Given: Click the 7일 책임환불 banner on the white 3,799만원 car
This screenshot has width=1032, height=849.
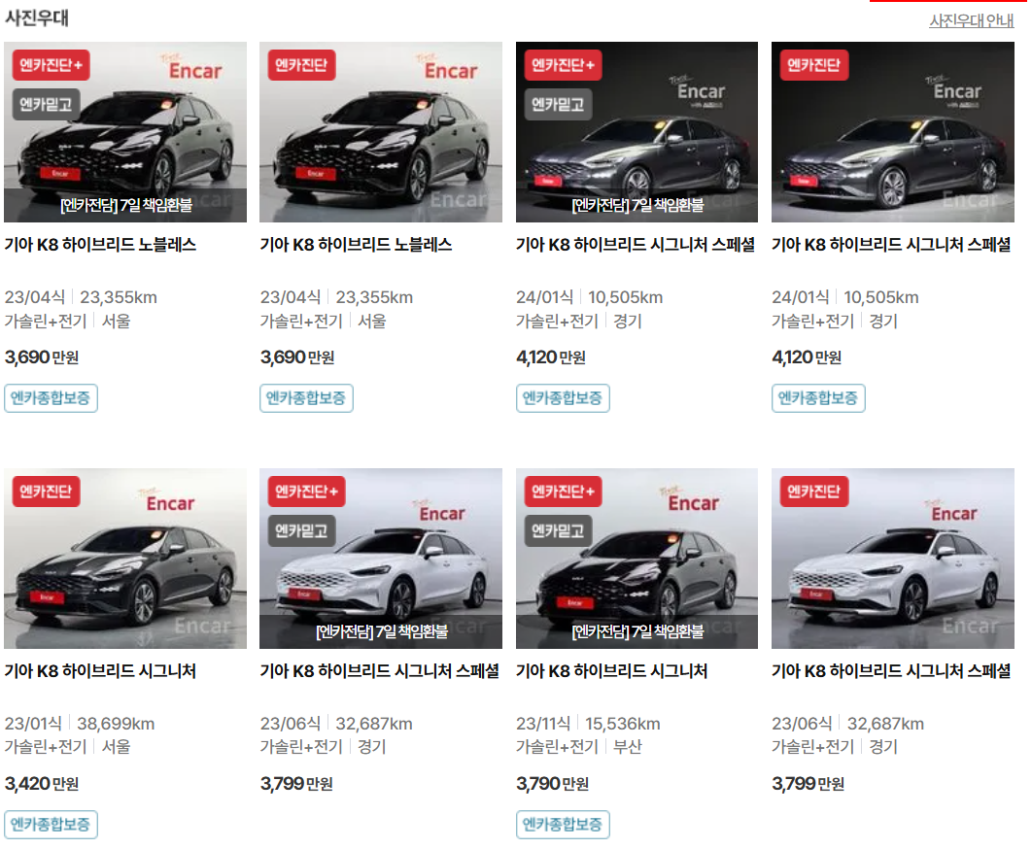Looking at the screenshot, I should (x=381, y=631).
